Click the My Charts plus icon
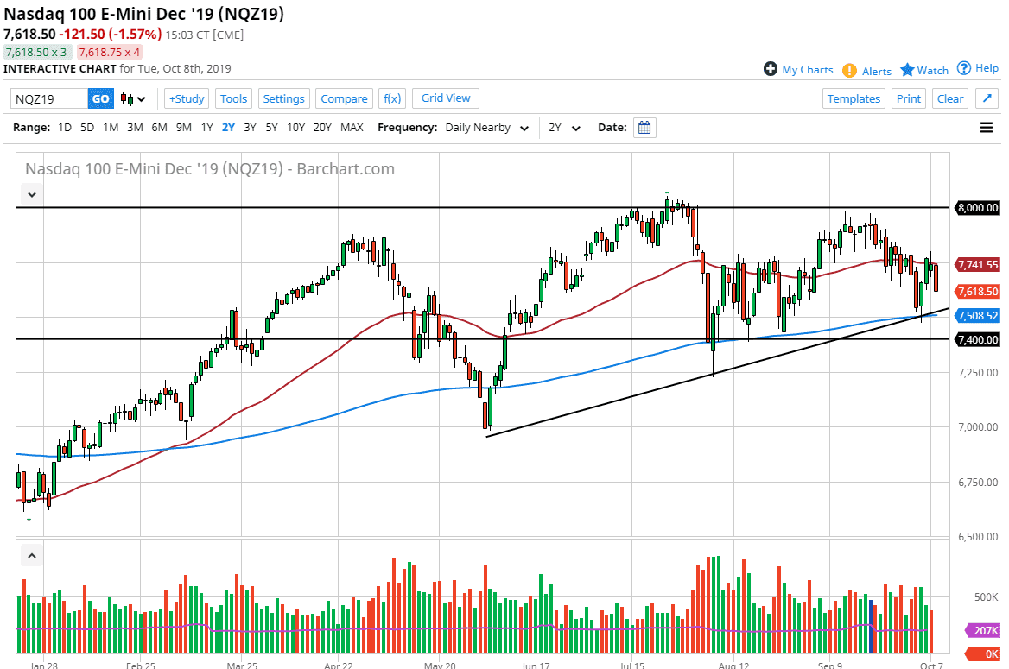This screenshot has width=1009, height=669. [768, 69]
